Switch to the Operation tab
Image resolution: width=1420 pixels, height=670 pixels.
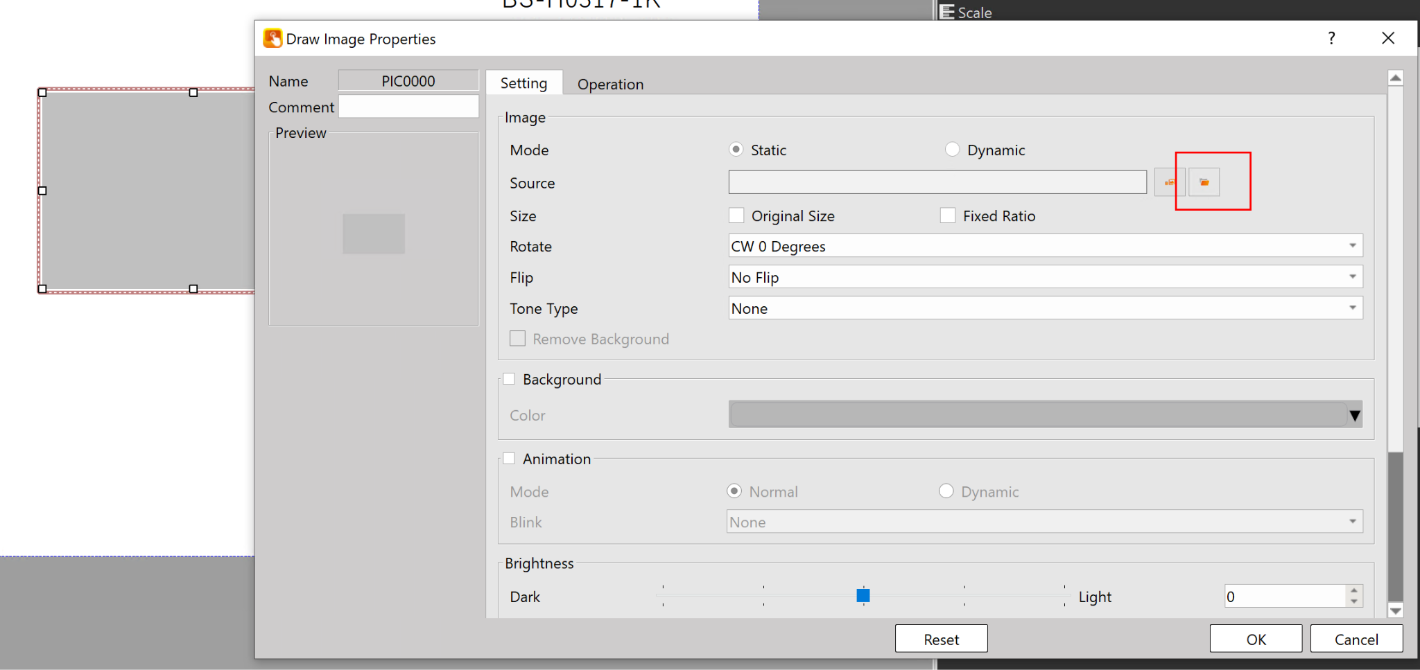(610, 84)
